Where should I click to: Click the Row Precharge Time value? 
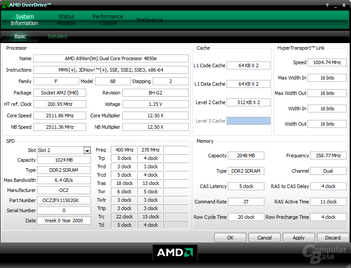click(328, 217)
